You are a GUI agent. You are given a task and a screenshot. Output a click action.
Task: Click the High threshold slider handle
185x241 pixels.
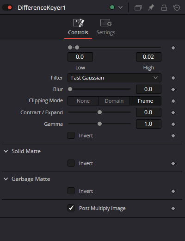tap(77, 48)
